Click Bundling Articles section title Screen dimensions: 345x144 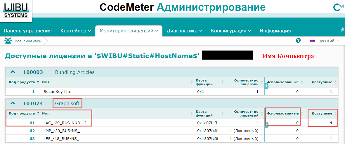pos(74,72)
